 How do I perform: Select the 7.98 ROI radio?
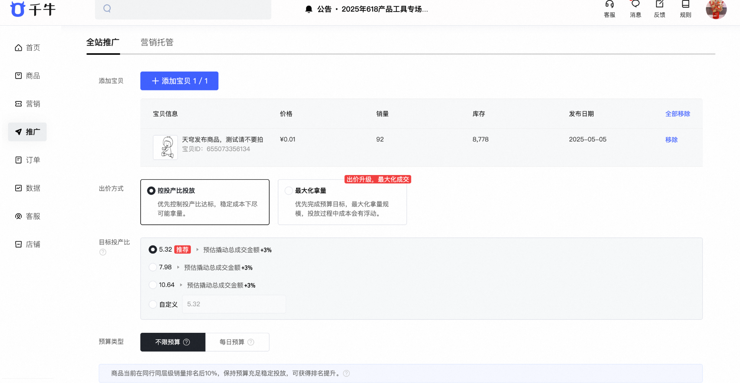click(x=153, y=267)
